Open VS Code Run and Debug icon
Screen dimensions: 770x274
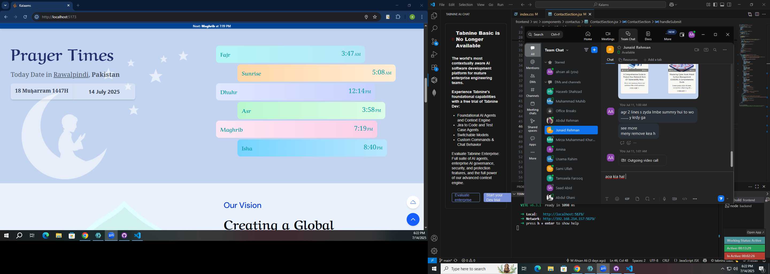click(434, 54)
